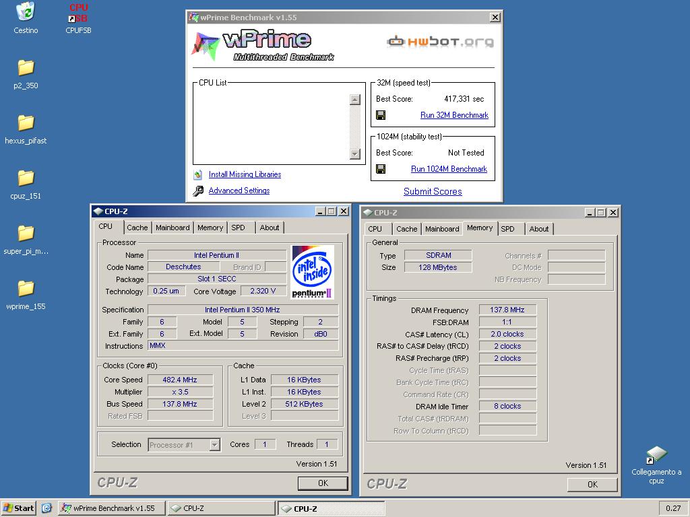Viewport: 690px width, 517px height.
Task: Open the Mainboard tab in right CPU-Z
Action: click(442, 229)
